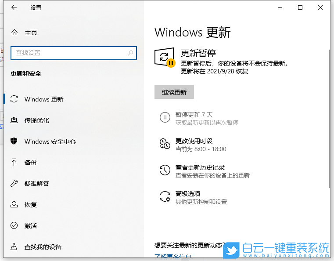The height and width of the screenshot is (261, 334).
Task: Close the 设置 window
Action: click(320, 7)
